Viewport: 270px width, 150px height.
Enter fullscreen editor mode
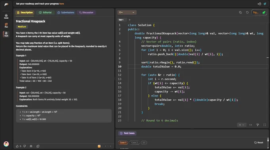[265, 125]
